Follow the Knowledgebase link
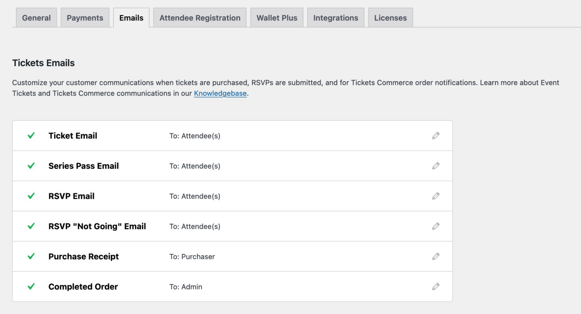Image resolution: width=581 pixels, height=314 pixels. point(220,93)
